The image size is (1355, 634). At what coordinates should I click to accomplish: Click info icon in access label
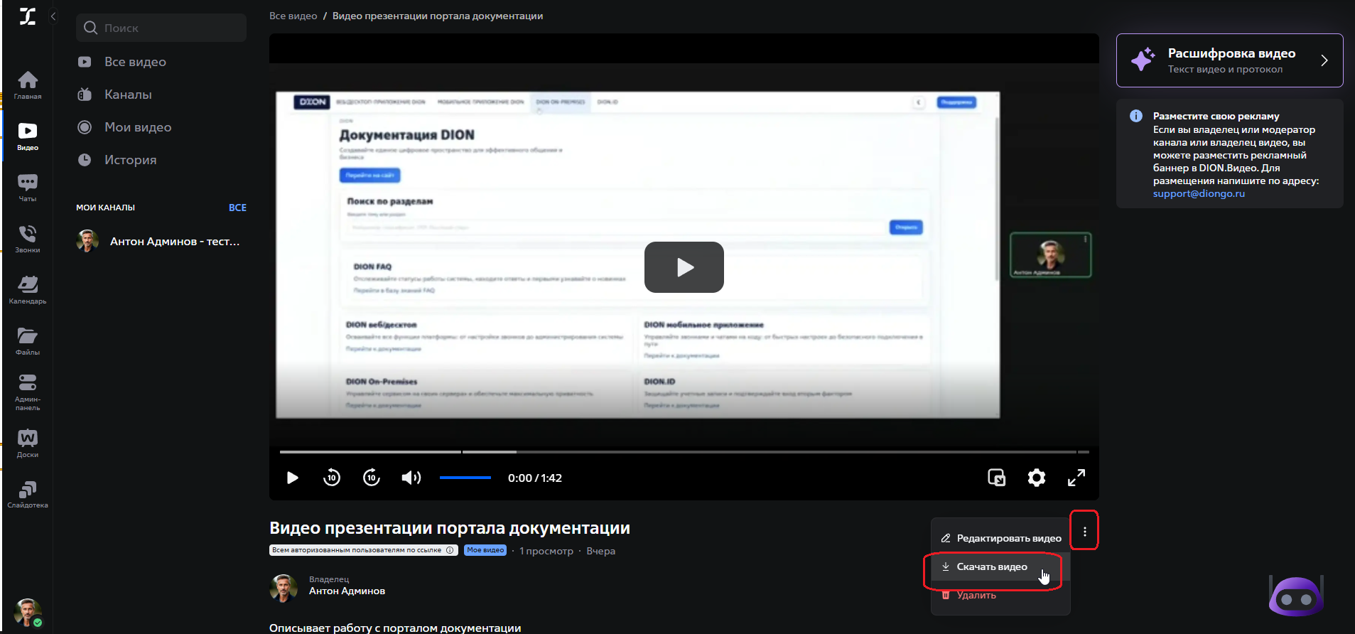point(450,550)
